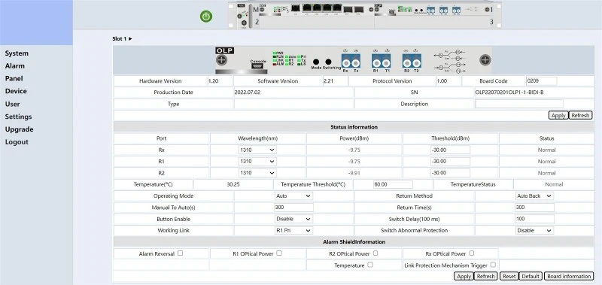Open the Button Enable dropdown
602x285 pixels.
(x=293, y=219)
